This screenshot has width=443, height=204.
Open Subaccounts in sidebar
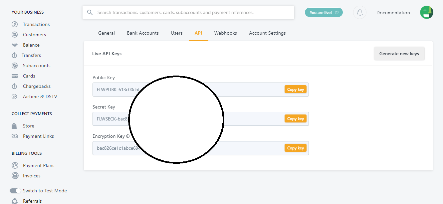click(37, 66)
